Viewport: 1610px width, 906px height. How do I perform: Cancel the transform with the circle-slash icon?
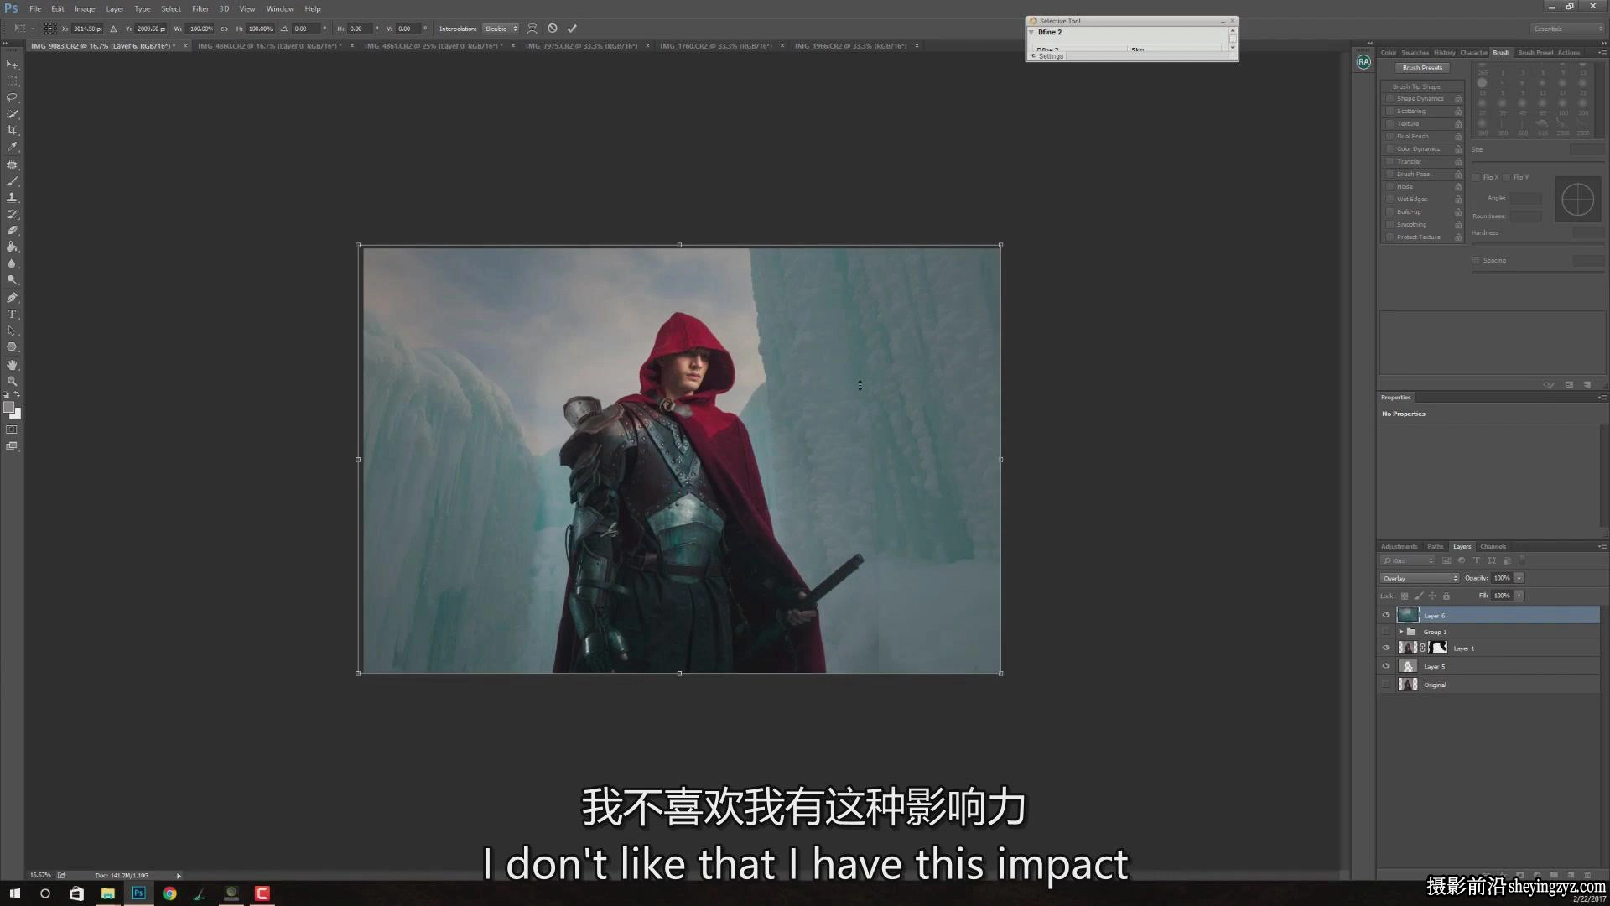[x=553, y=29]
